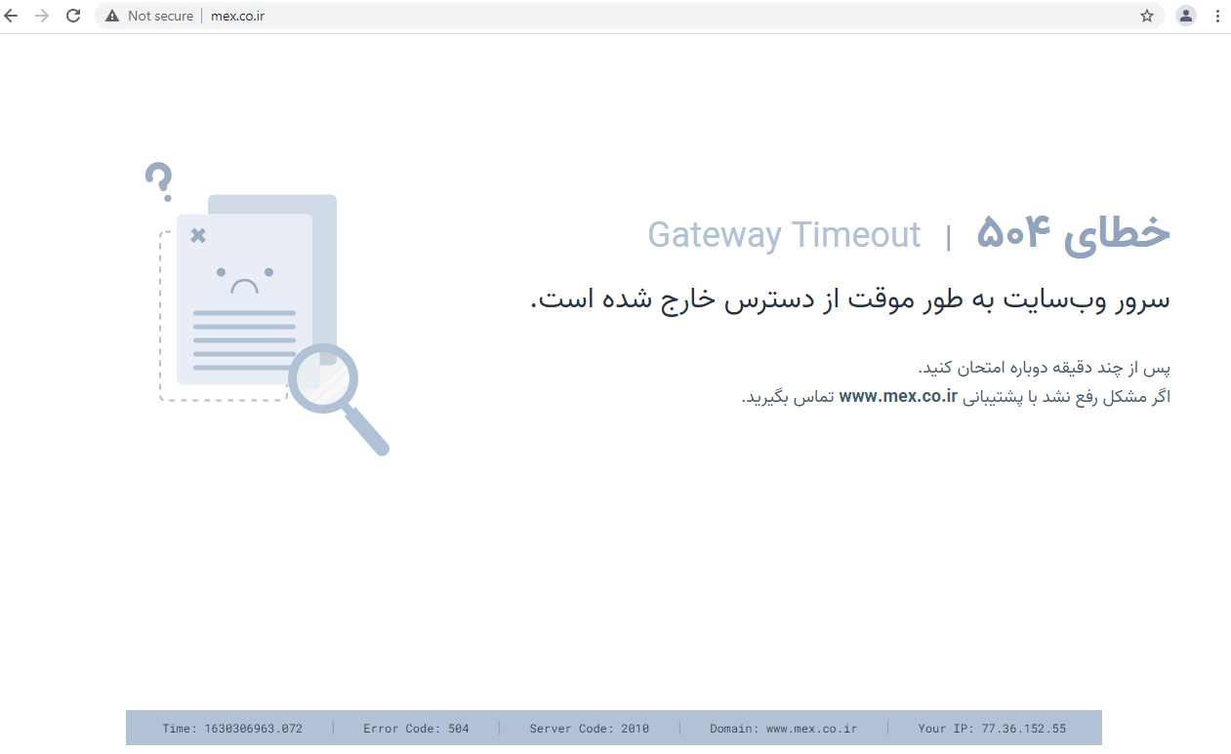The image size is (1231, 754).
Task: Click the Server Code: 2010 footer entry
Action: [589, 728]
